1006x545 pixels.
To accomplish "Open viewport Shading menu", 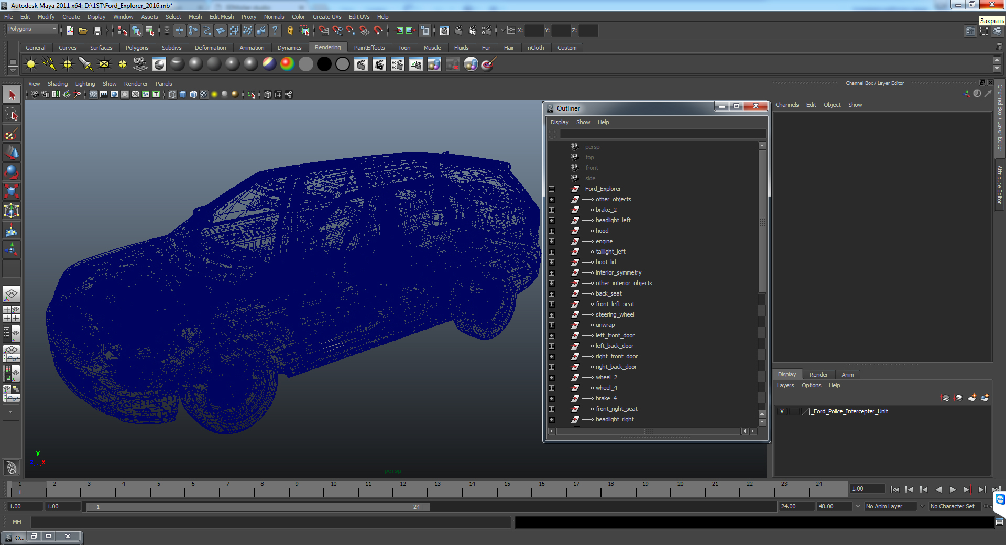I will tap(58, 84).
